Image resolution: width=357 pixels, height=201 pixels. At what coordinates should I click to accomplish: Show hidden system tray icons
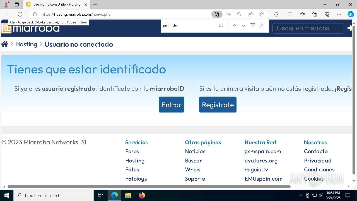[x=301, y=195]
